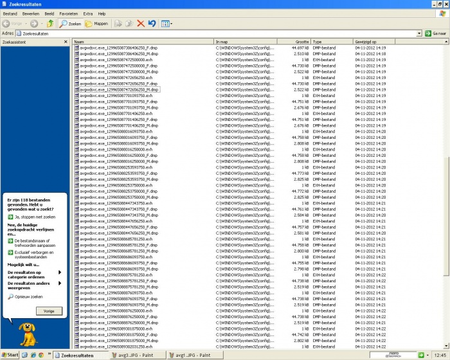450x360 pixels.
Task: Close the Zoekassistent side panel
Action: pyautogui.click(x=66, y=42)
